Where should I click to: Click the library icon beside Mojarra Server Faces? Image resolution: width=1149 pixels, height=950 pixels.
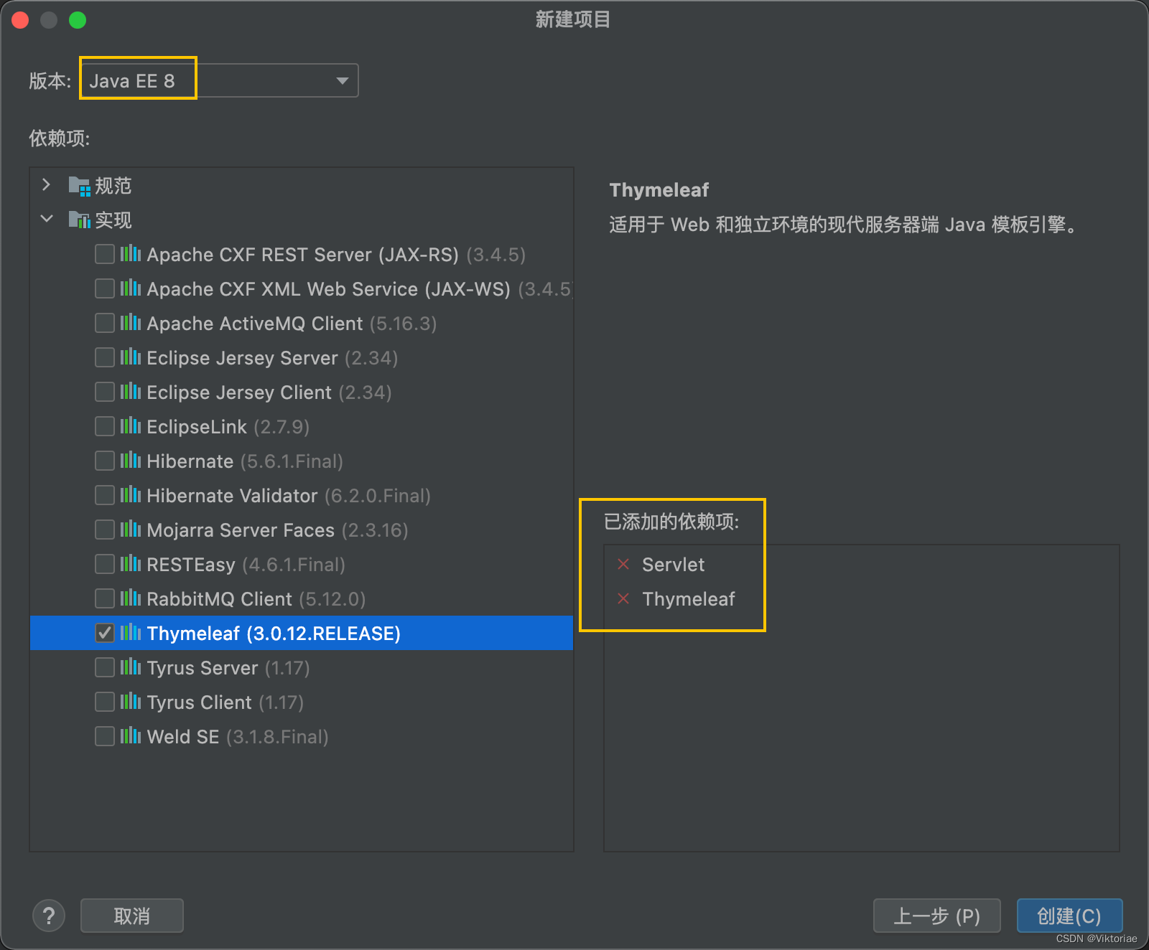131,529
